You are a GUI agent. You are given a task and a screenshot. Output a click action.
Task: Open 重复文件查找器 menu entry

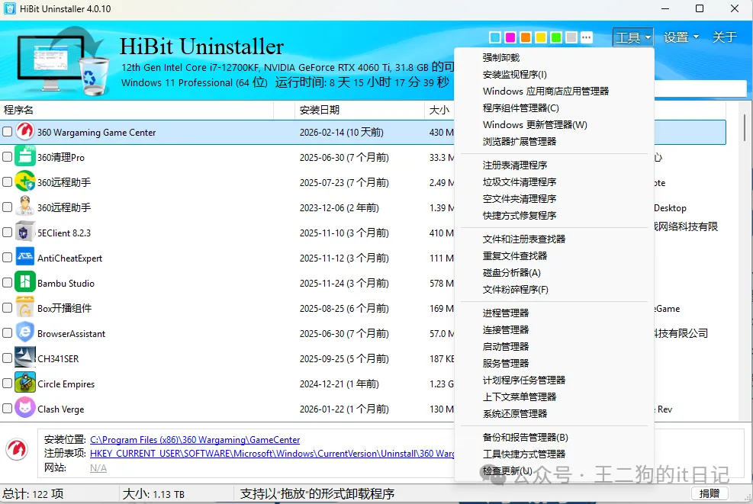[515, 256]
